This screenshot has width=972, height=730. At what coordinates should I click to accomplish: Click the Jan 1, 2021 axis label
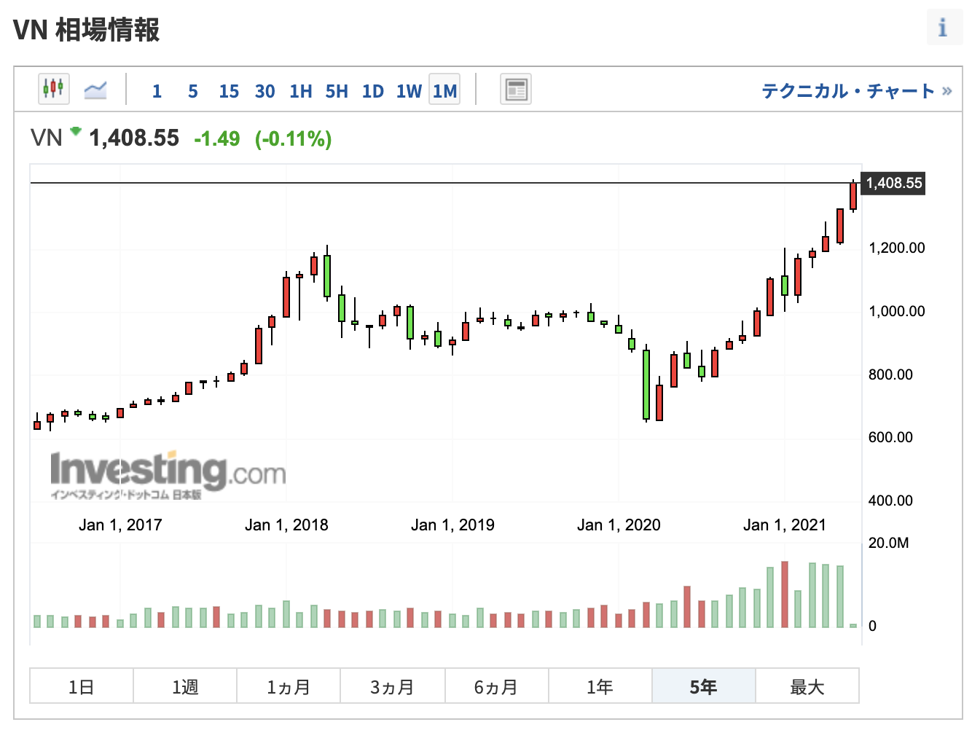(785, 525)
